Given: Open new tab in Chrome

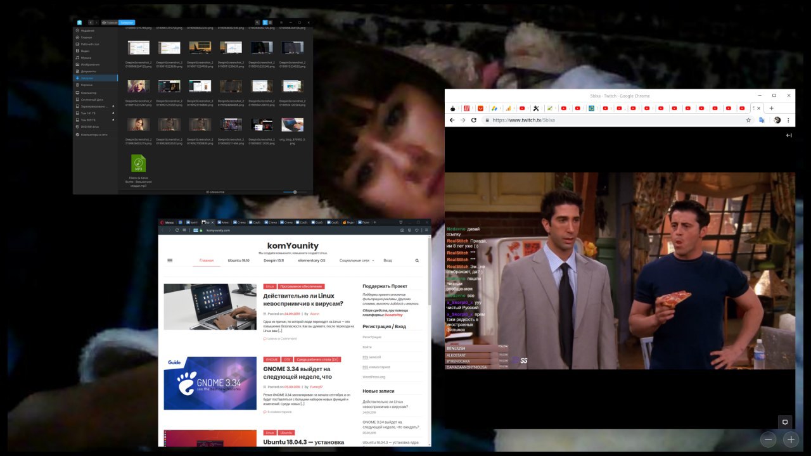Looking at the screenshot, I should click(x=771, y=108).
